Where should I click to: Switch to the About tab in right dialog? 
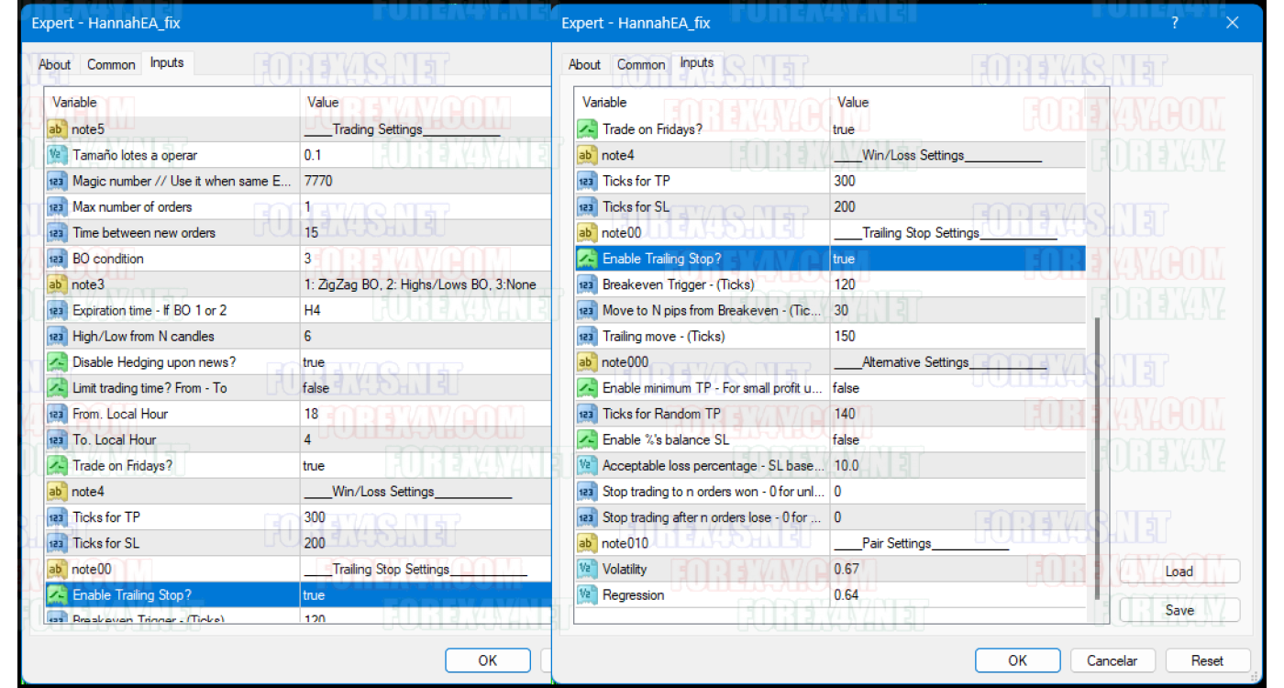(584, 64)
